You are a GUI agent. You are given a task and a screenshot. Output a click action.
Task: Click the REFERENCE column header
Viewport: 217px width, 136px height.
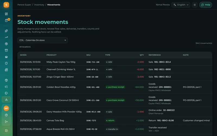pyautogui.click(x=155, y=55)
